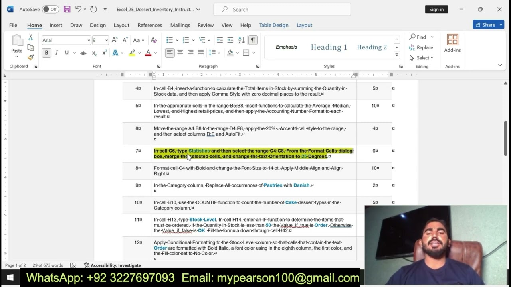Open the spelling proofing status icon
The height and width of the screenshot is (287, 511).
(x=73, y=265)
